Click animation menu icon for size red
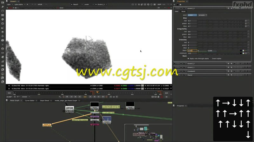This screenshot has width=254, height=142. point(249,21)
